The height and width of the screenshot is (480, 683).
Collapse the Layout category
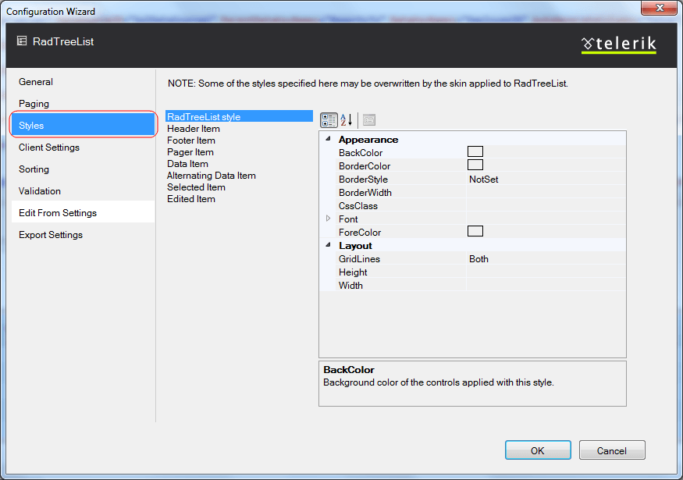click(x=328, y=245)
